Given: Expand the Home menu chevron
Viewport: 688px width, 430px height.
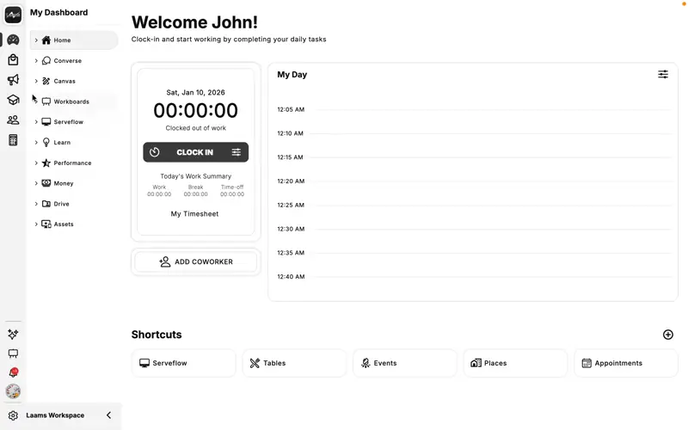Looking at the screenshot, I should 36,40.
